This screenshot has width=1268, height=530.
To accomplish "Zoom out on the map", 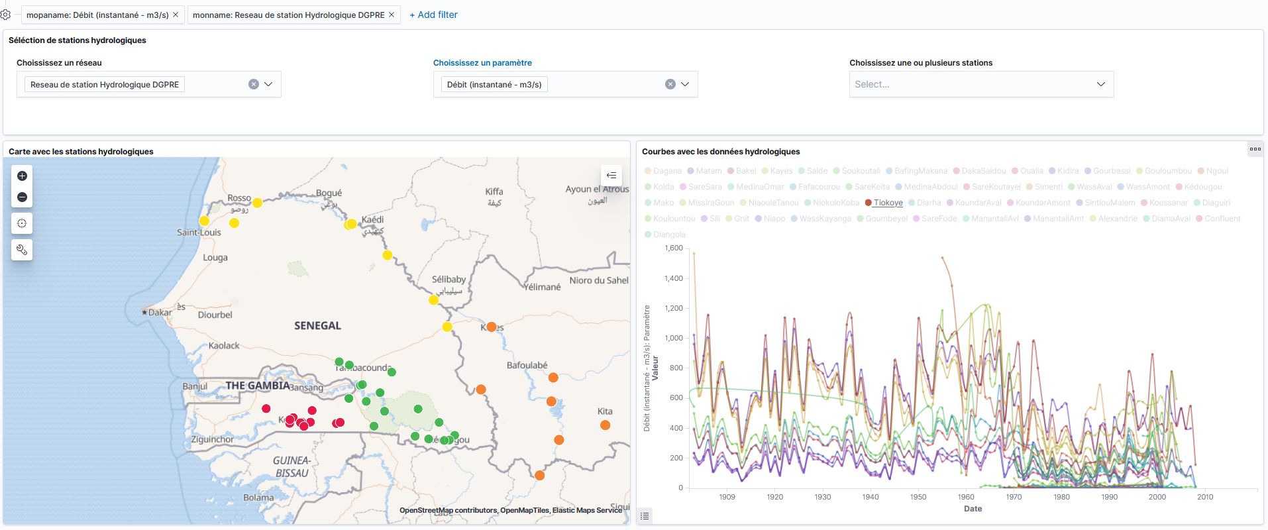I will pos(22,197).
